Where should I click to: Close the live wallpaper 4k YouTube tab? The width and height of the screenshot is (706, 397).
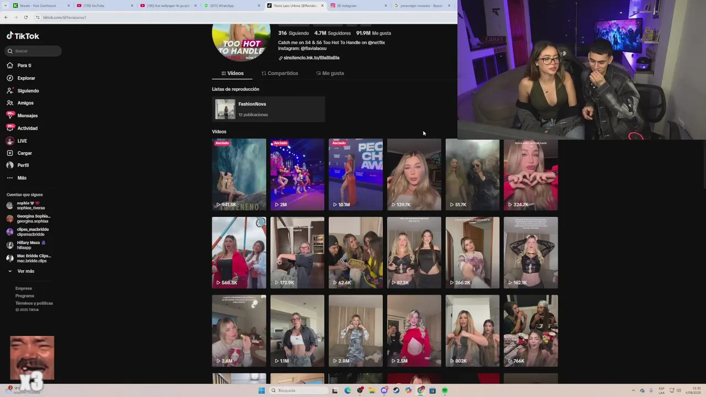195,6
